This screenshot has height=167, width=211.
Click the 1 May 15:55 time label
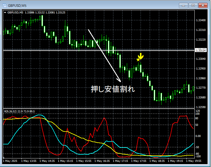[x=84, y=161]
